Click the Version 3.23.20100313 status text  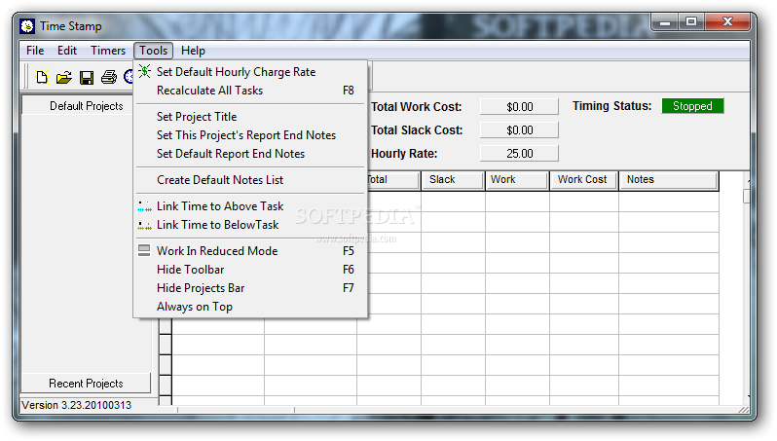coord(76,405)
